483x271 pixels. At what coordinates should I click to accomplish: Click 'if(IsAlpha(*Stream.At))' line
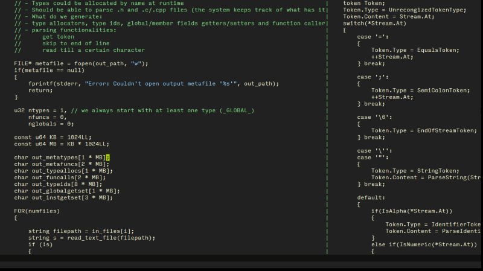point(412,211)
